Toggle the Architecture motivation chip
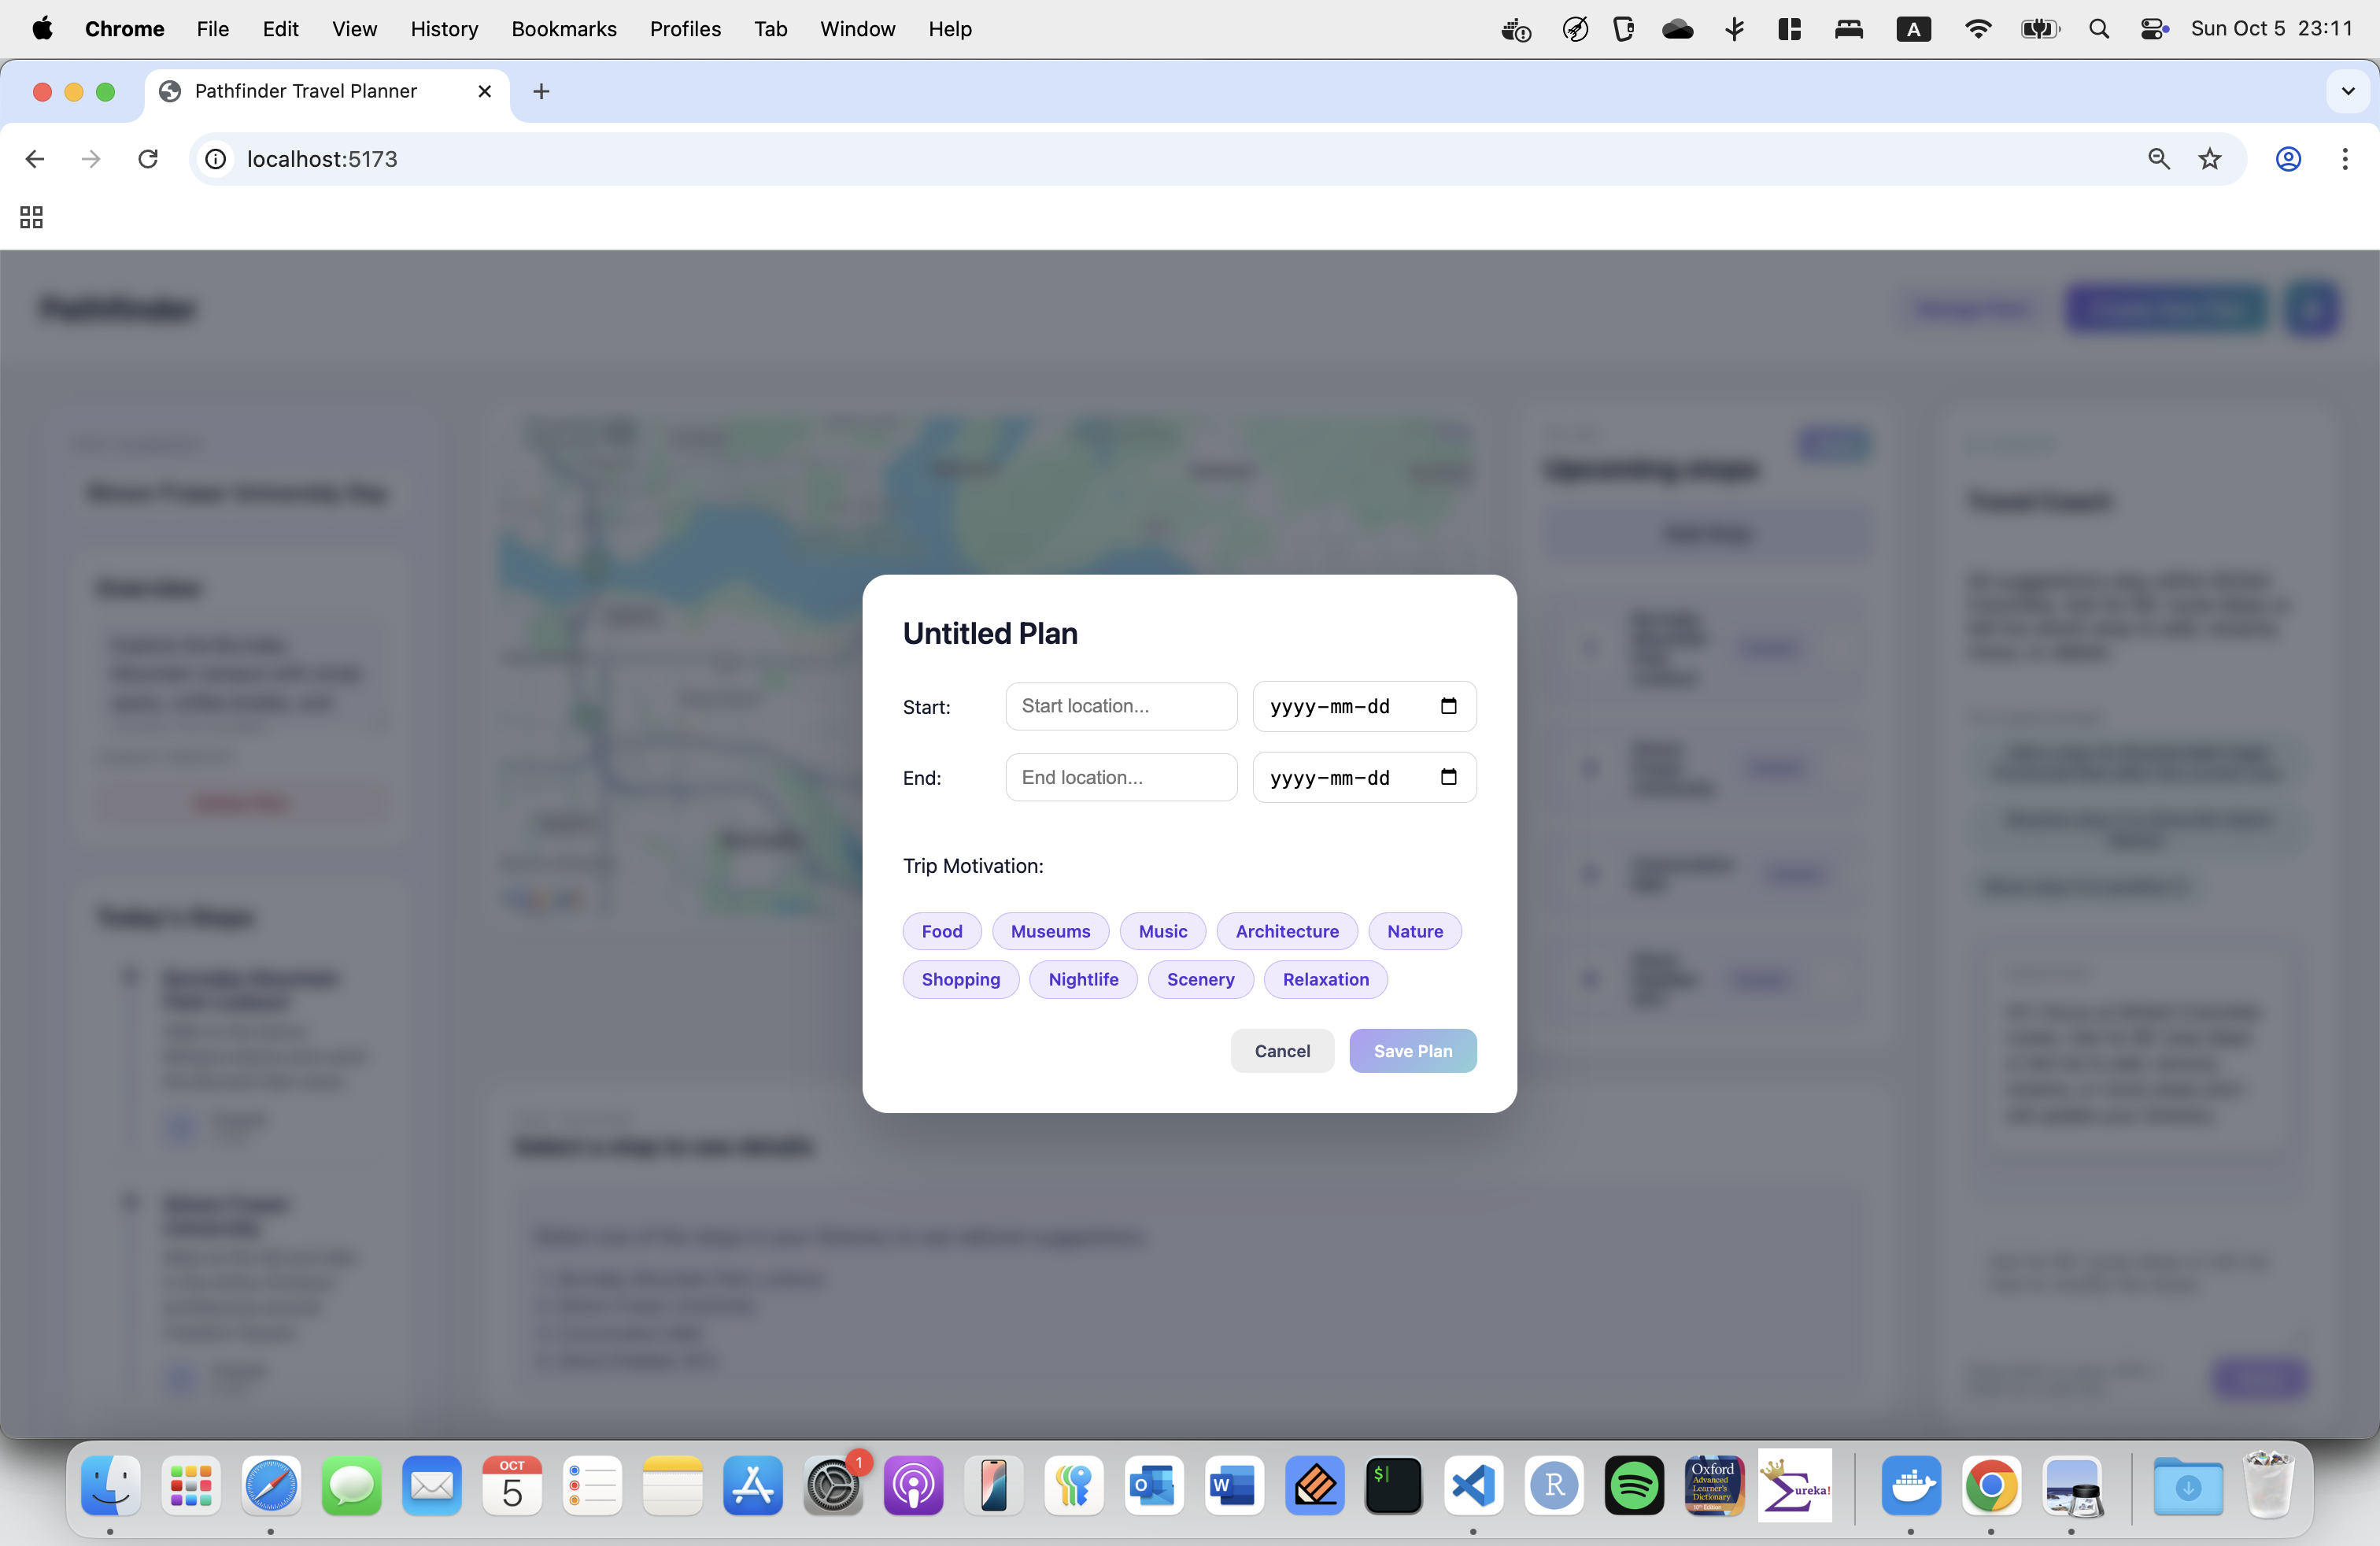Image resolution: width=2380 pixels, height=1546 pixels. [x=1286, y=931]
